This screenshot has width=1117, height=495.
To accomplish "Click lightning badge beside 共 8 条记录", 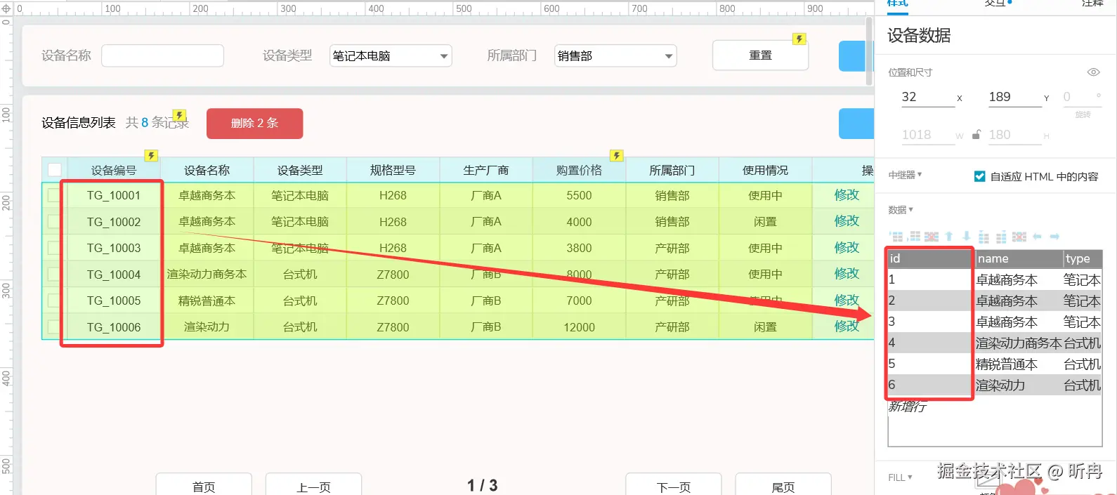I will (180, 115).
